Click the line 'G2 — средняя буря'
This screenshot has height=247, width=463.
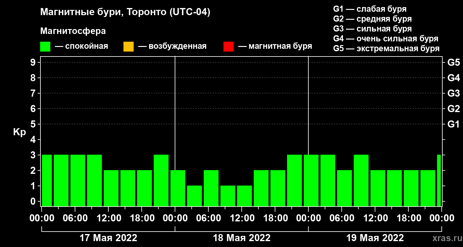pos(372,19)
